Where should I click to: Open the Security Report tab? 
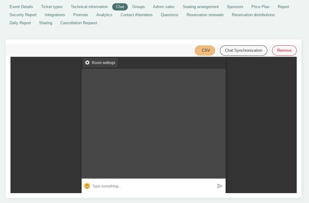23,15
